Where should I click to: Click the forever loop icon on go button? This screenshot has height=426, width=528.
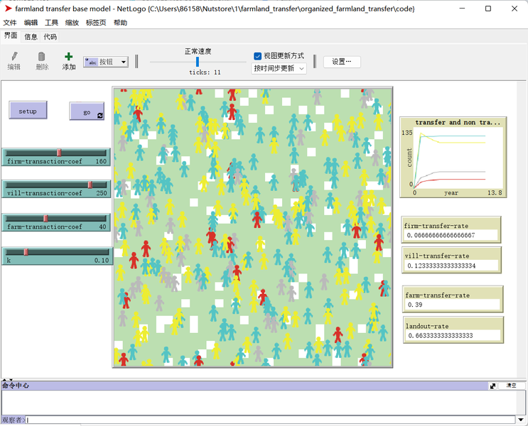click(x=99, y=115)
